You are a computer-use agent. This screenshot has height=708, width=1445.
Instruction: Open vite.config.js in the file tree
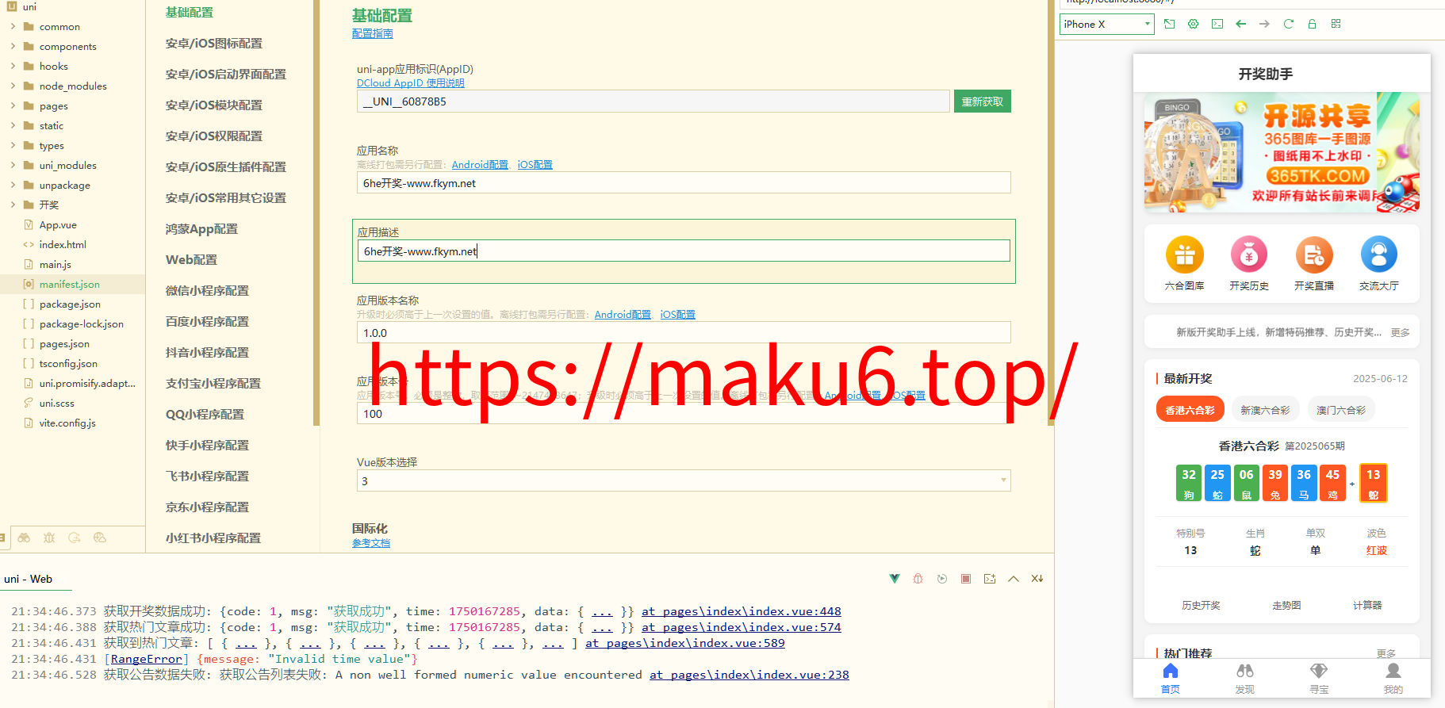coord(67,423)
